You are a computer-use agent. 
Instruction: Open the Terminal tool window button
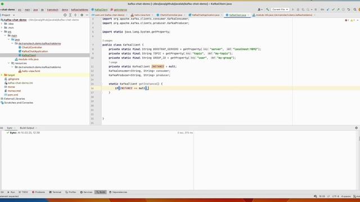click(55, 192)
